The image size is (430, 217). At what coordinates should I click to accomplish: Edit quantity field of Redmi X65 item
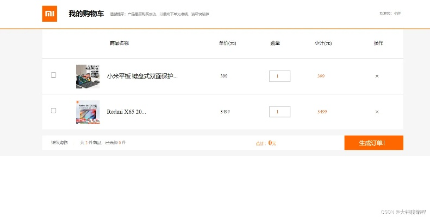click(x=279, y=112)
